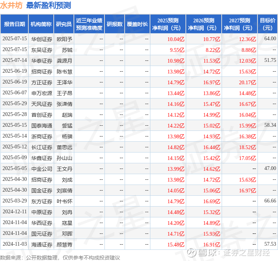Click analyst name 叶书怀
This screenshot has height=261, width=278.
tap(65, 201)
